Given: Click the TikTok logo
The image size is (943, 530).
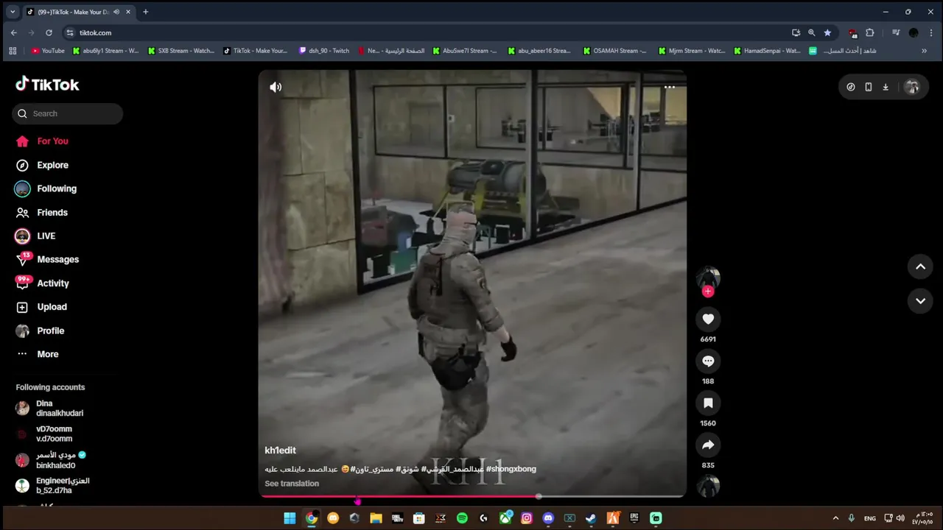Looking at the screenshot, I should pyautogui.click(x=47, y=85).
